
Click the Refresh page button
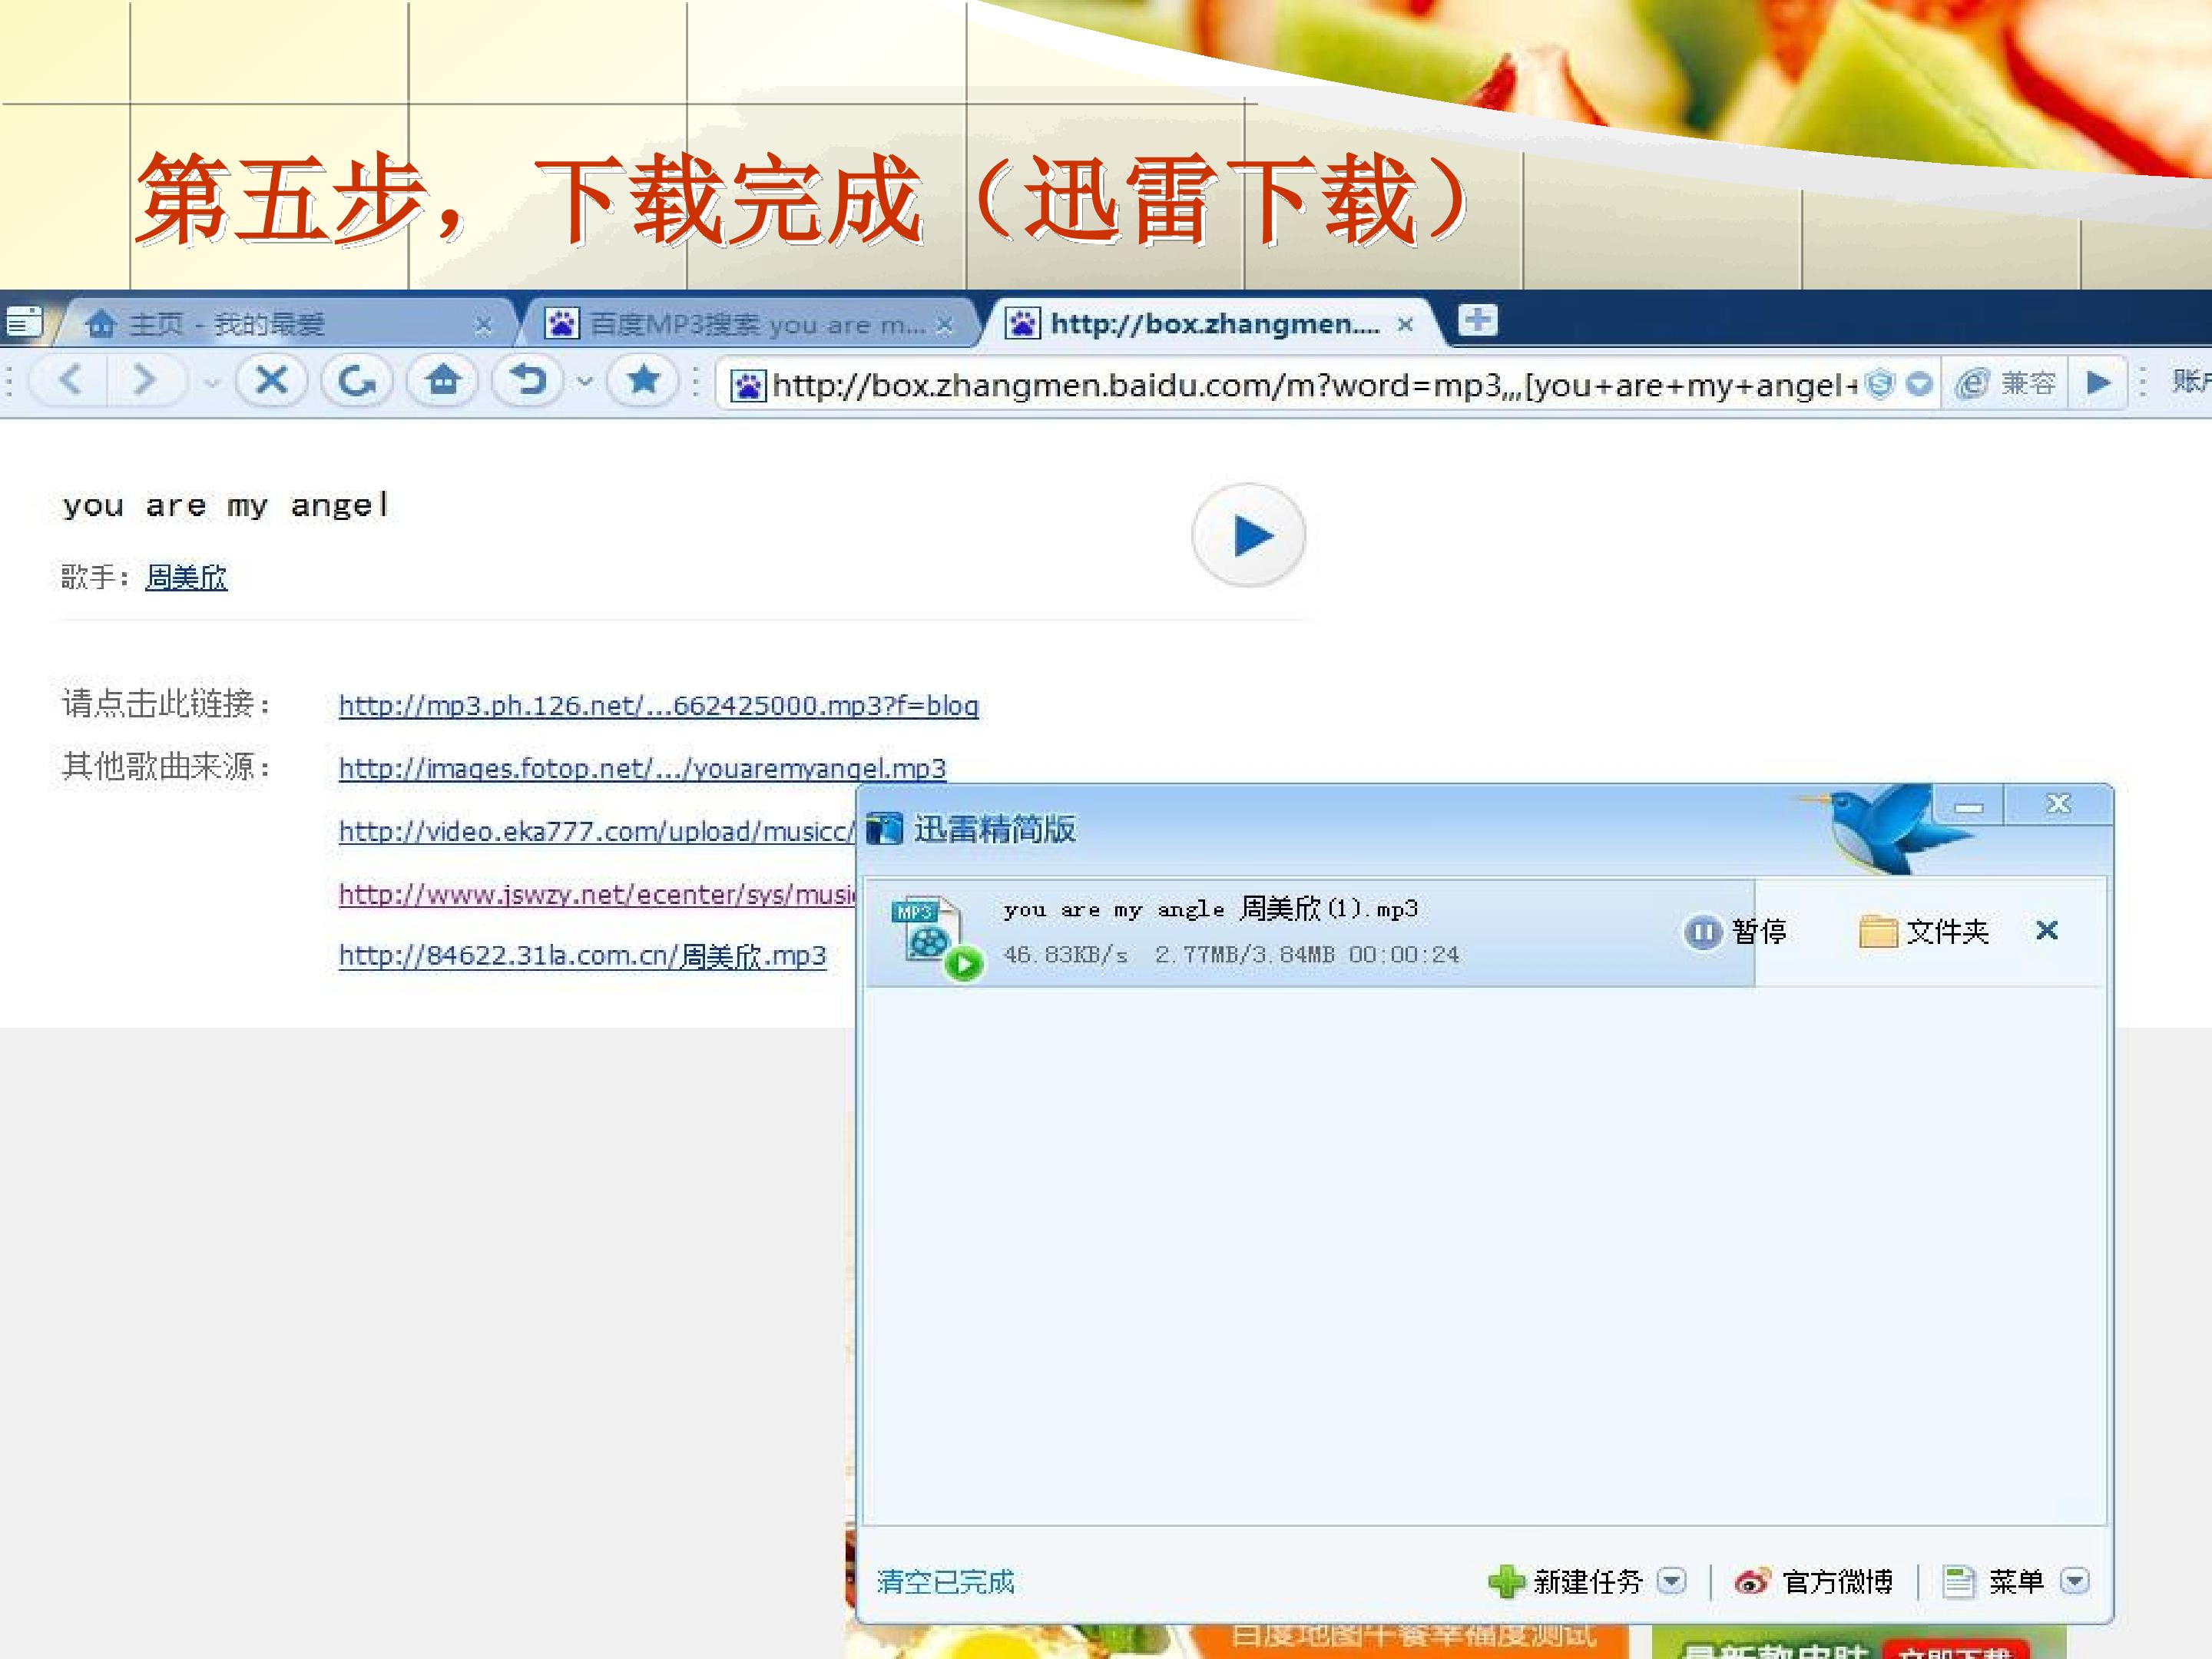pyautogui.click(x=357, y=381)
